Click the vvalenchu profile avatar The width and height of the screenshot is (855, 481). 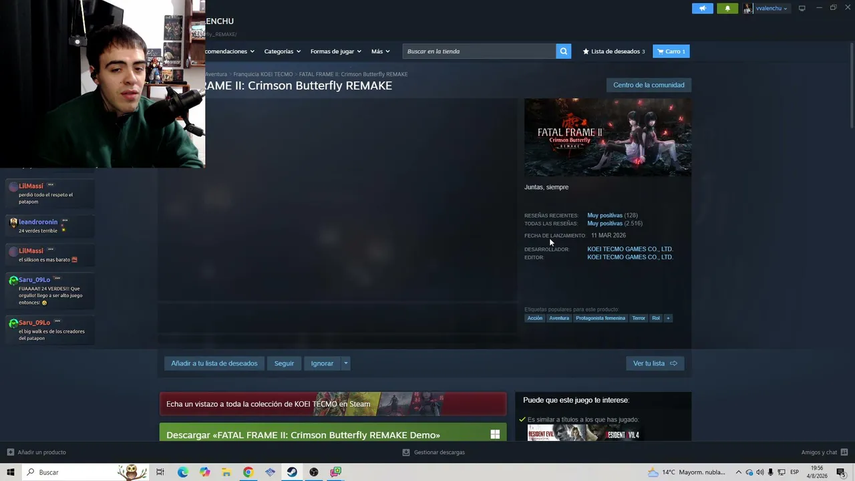coord(747,9)
